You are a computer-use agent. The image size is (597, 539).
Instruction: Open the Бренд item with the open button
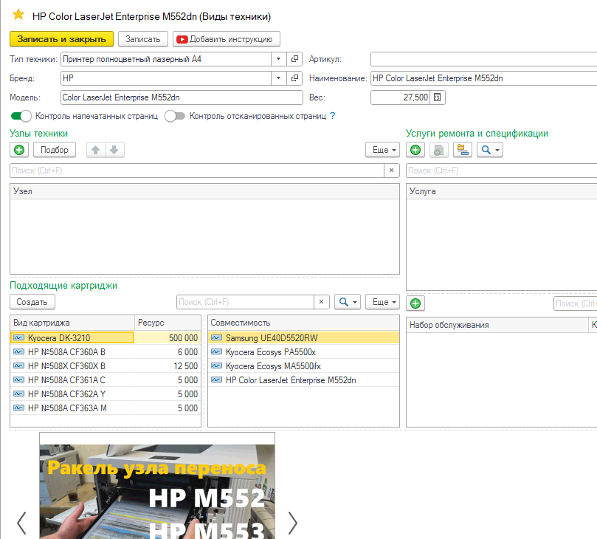point(294,78)
